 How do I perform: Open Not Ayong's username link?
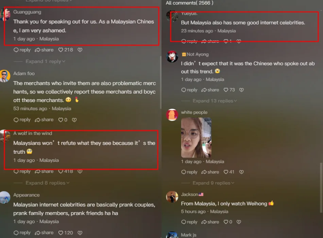(198, 54)
